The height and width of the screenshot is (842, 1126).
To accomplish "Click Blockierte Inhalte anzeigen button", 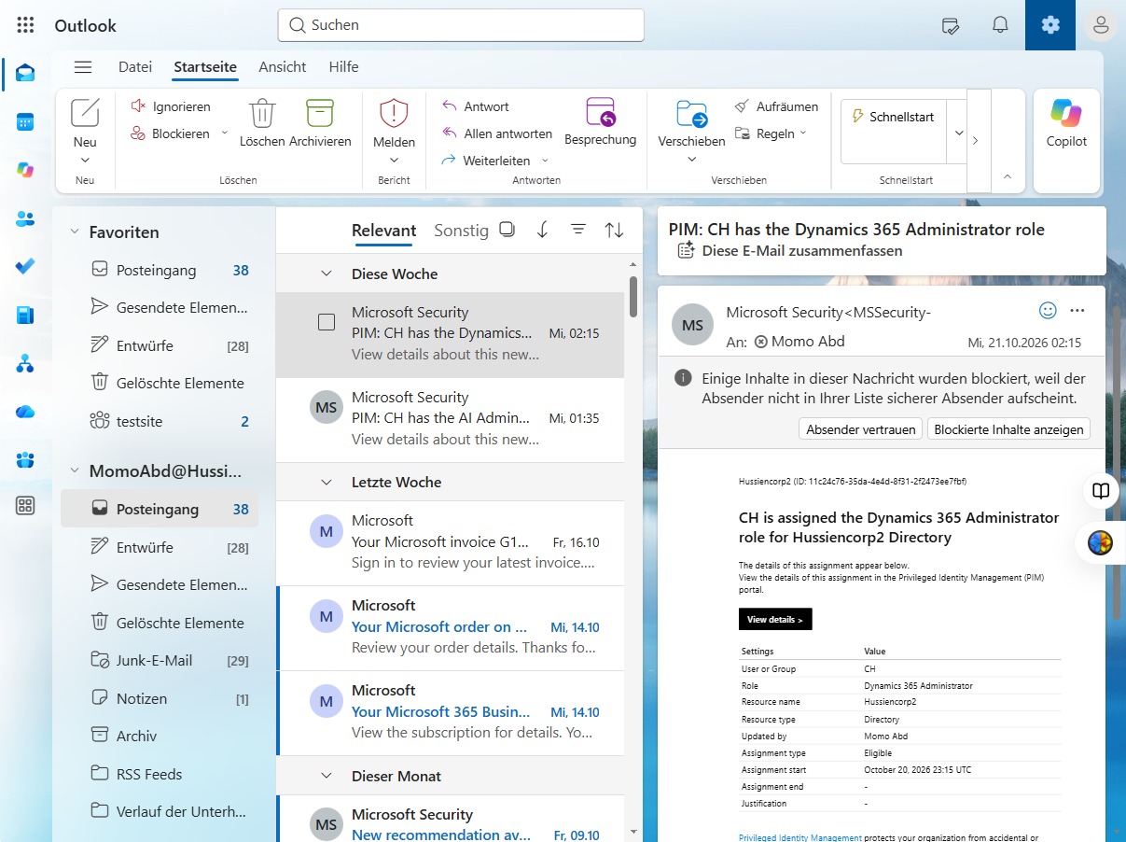I will (1008, 429).
